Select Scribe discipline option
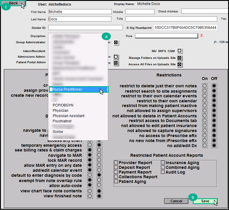Viewport: 229px width, 210px height. click(58, 132)
